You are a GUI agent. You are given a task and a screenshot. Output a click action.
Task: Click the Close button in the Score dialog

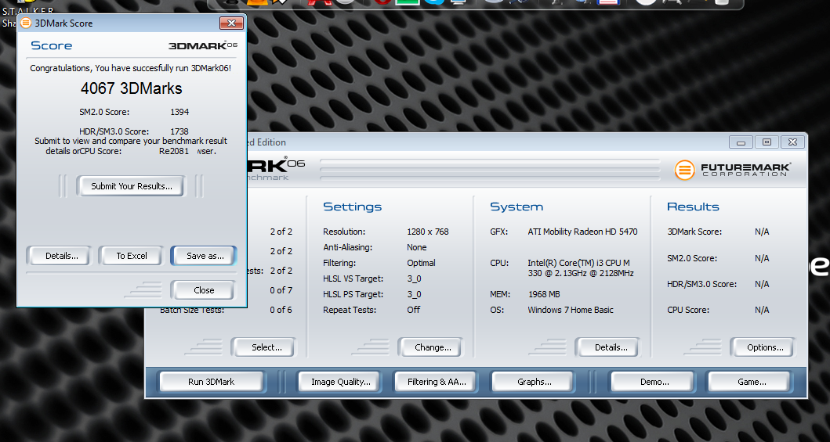click(203, 290)
